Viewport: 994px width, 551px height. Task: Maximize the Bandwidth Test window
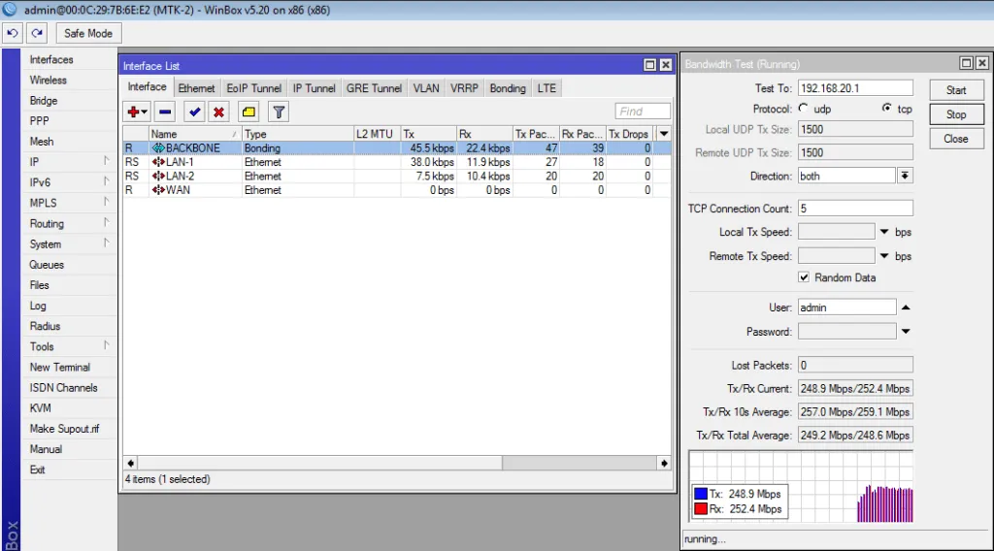pos(966,63)
